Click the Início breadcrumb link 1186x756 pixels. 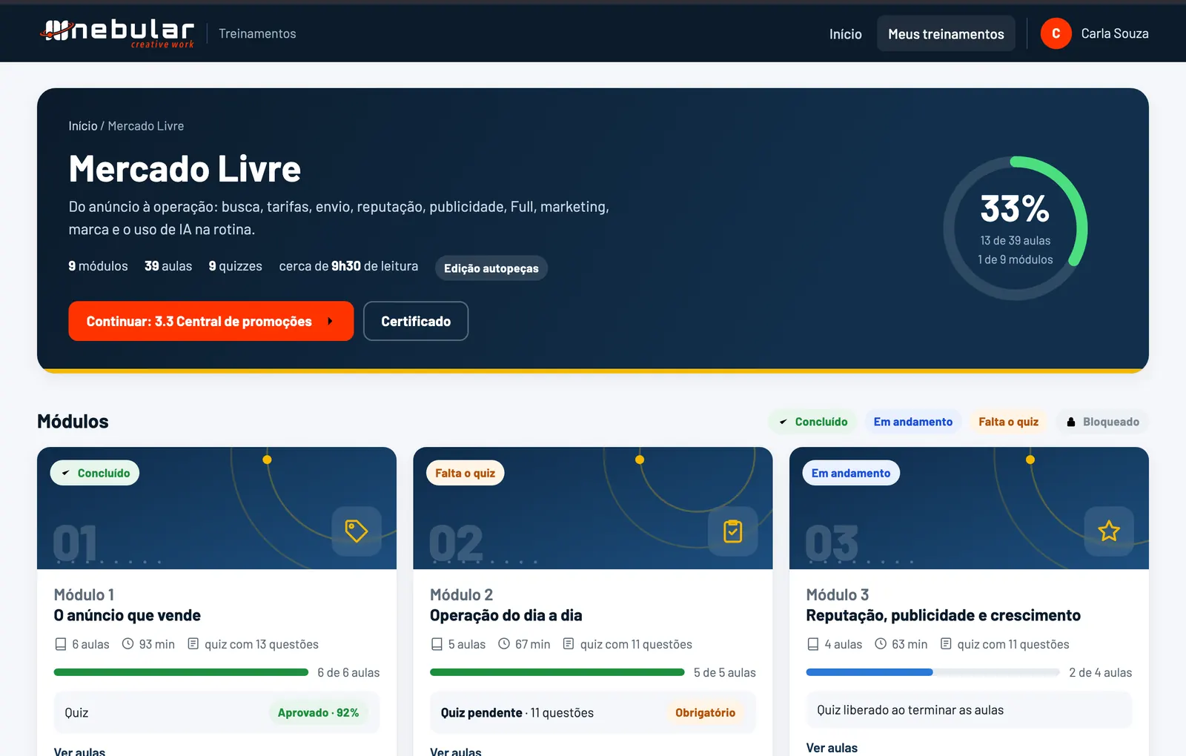[83, 126]
